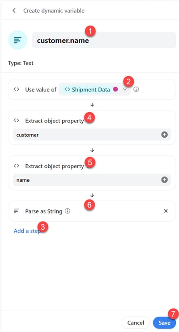Click info icon beside Shipment Data
This screenshot has height=332, width=179.
[136, 89]
